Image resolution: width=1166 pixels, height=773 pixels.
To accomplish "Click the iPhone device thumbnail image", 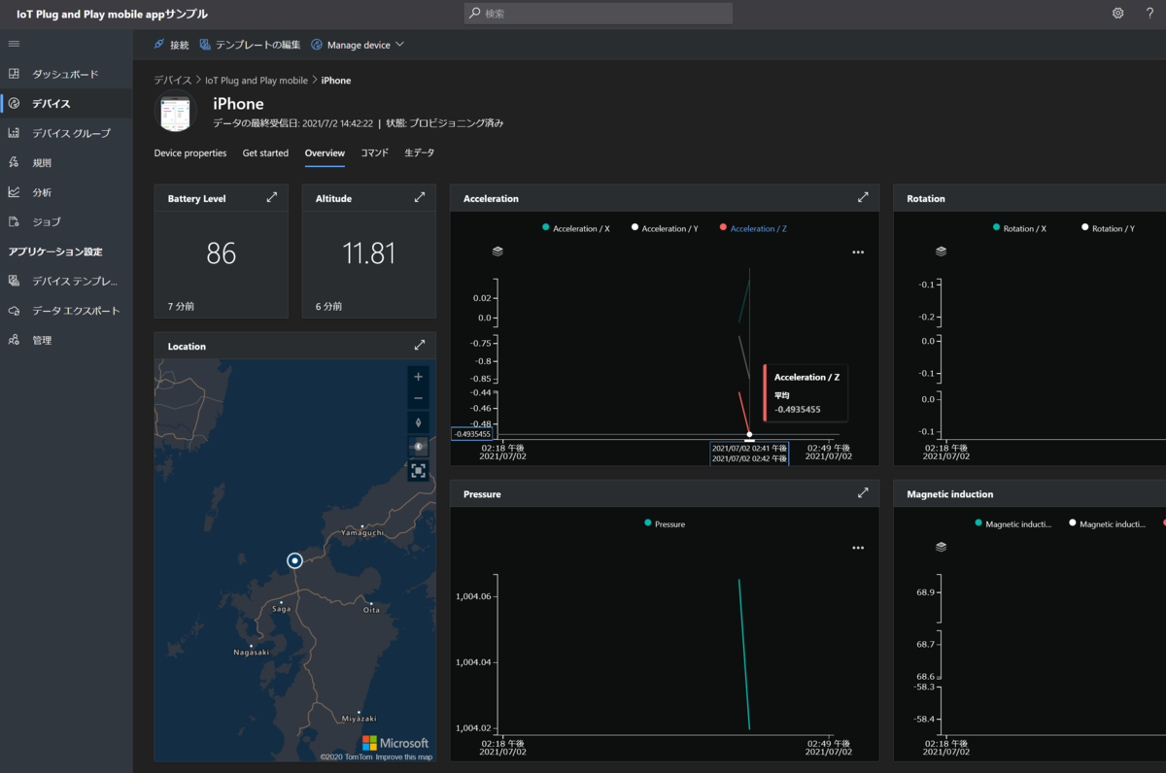I will (x=178, y=113).
